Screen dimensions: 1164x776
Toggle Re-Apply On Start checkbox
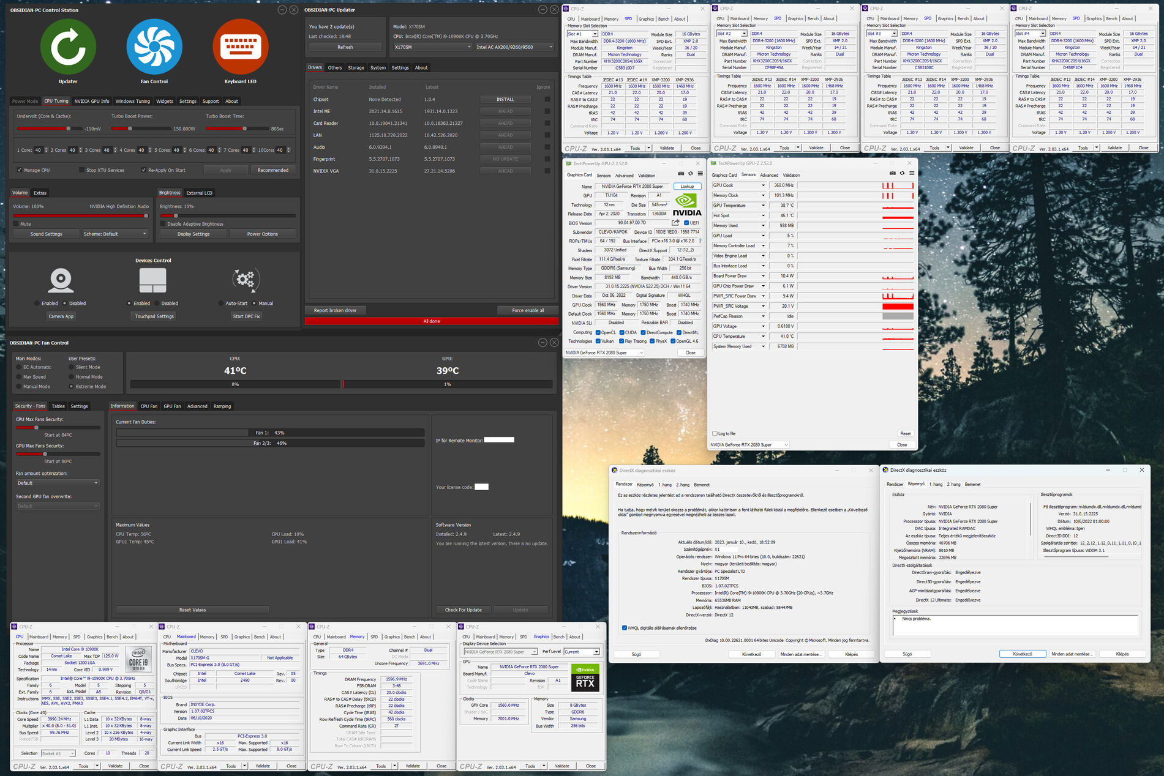(x=144, y=170)
